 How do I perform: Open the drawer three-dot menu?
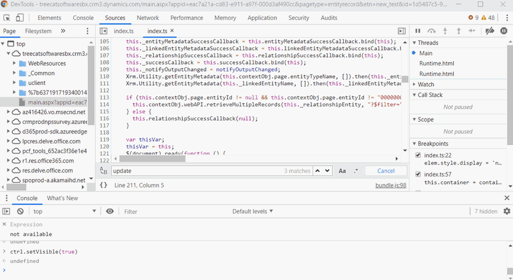click(7, 198)
